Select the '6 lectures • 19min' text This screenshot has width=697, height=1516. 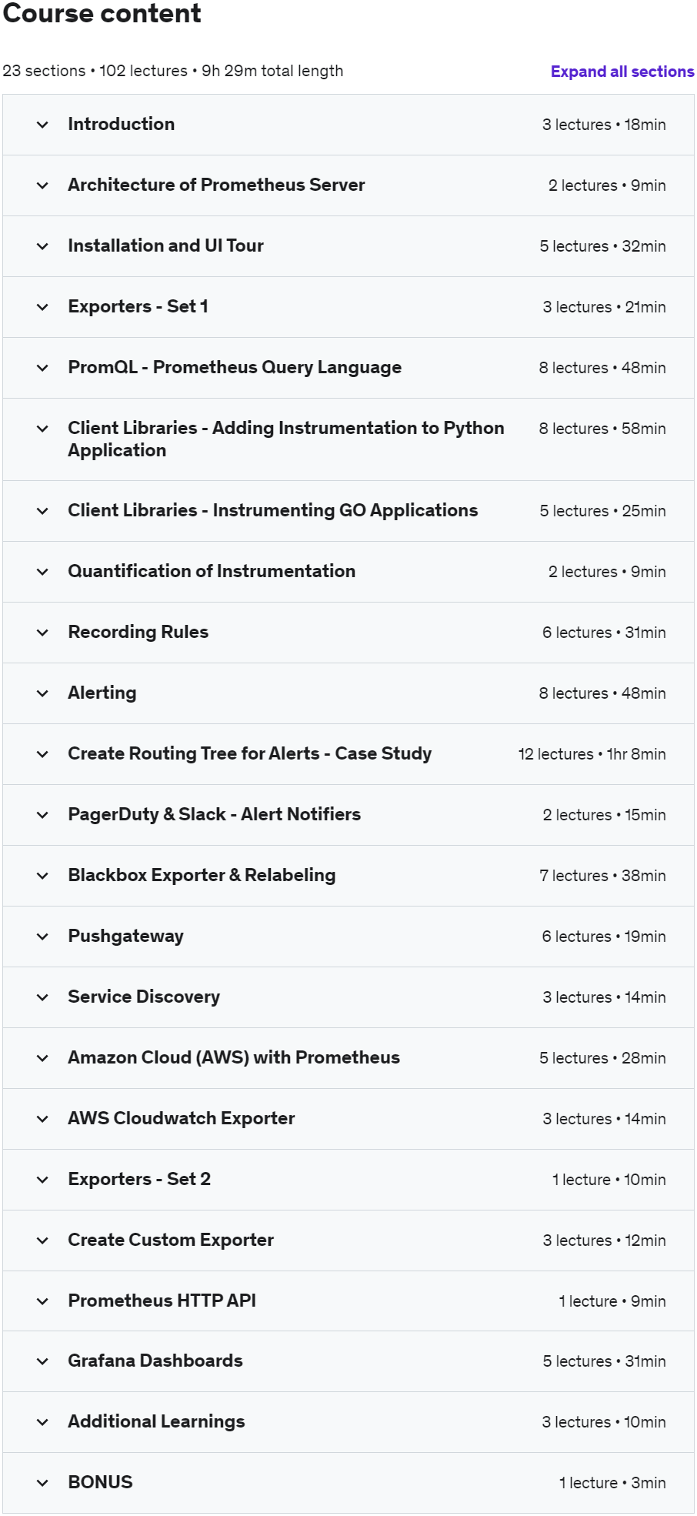pyautogui.click(x=604, y=937)
